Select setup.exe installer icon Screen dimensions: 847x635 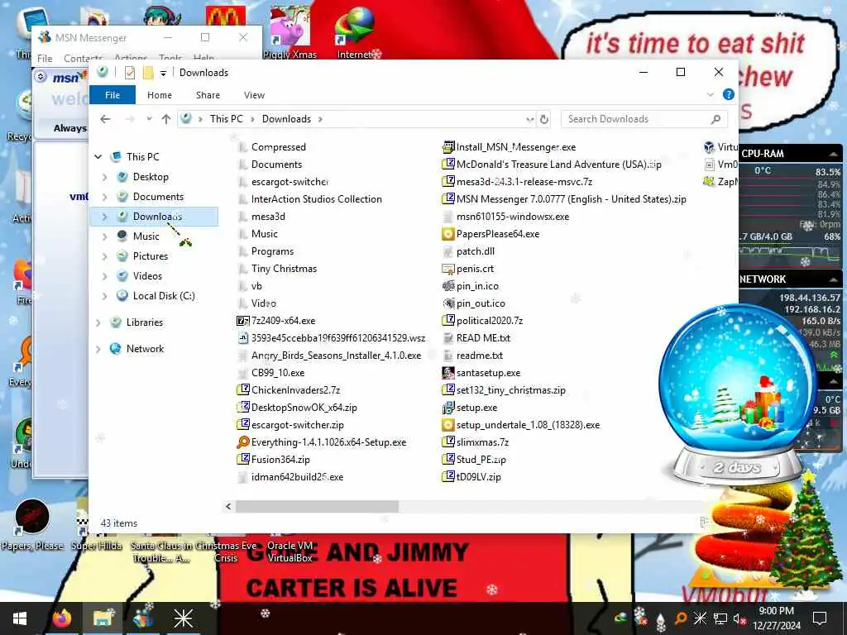(447, 408)
